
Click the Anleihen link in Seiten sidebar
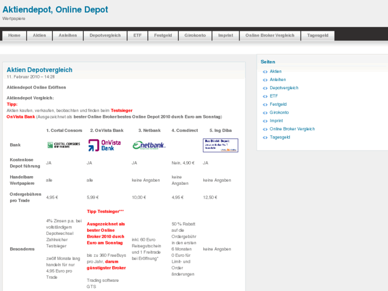tap(278, 80)
